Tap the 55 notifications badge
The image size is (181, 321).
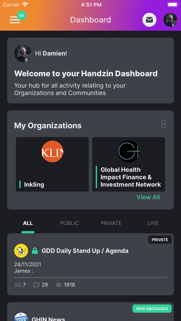click(22, 15)
